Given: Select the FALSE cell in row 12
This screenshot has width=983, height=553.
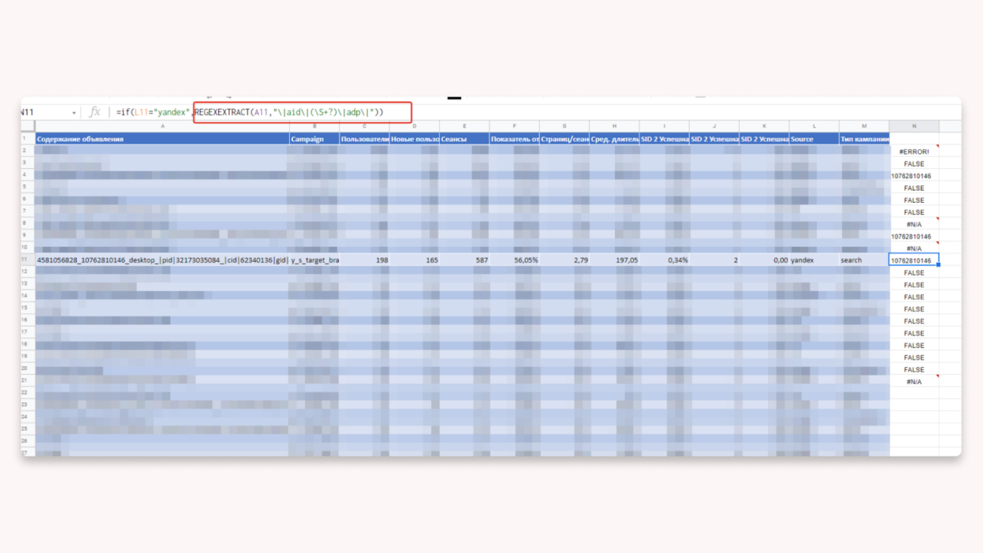Looking at the screenshot, I should [x=914, y=273].
